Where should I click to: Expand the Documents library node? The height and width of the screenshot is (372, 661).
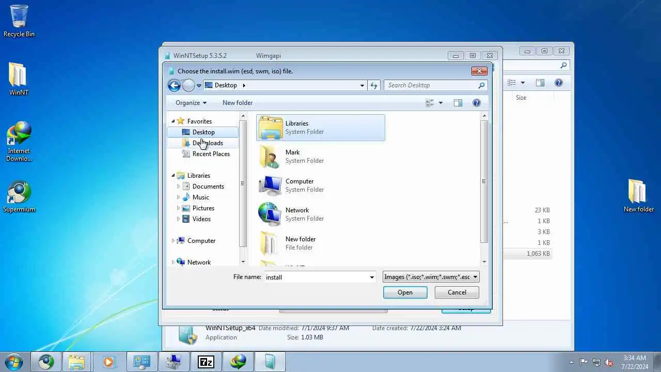coord(179,187)
